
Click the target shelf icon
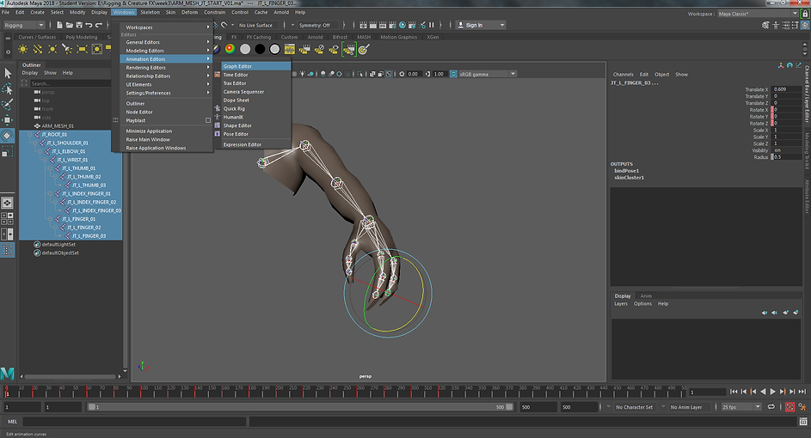click(x=364, y=49)
